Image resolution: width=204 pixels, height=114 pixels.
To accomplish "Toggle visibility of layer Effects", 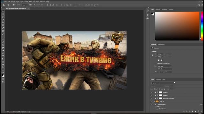I will tap(156, 107).
